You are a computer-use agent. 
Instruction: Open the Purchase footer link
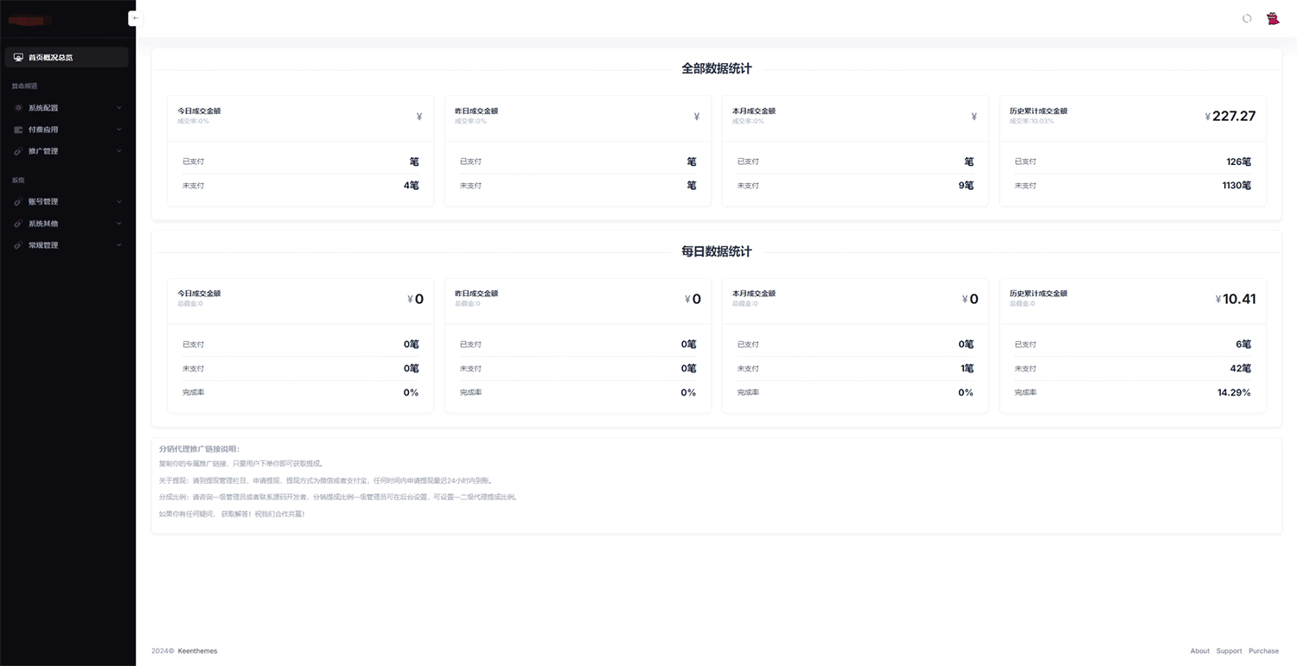pyautogui.click(x=1263, y=651)
